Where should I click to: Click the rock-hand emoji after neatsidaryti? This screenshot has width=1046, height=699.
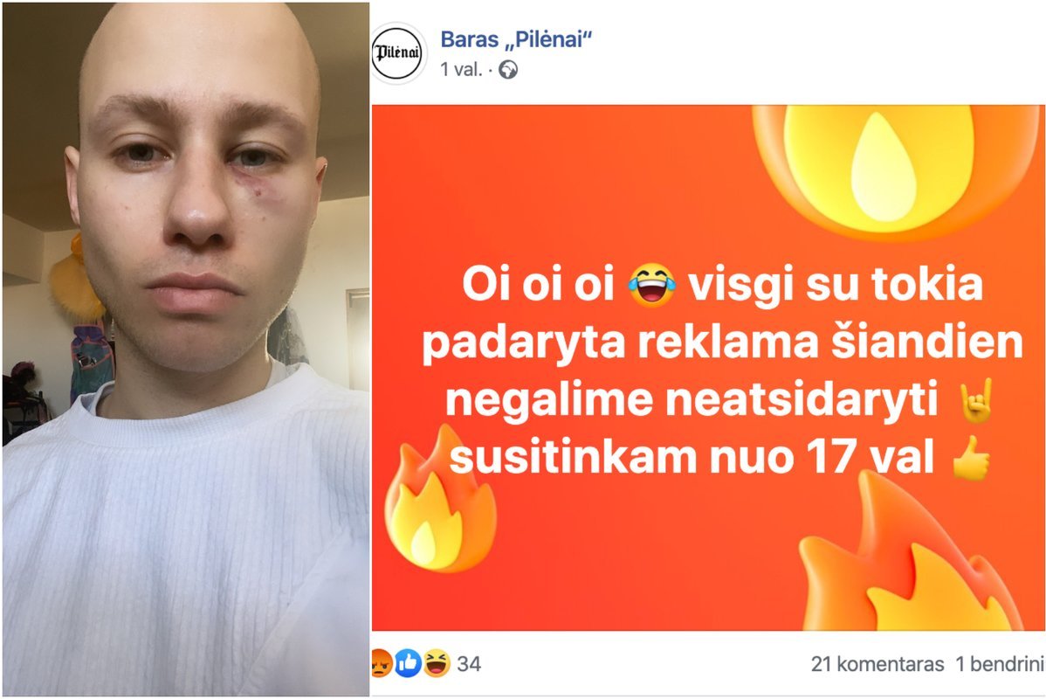click(976, 401)
